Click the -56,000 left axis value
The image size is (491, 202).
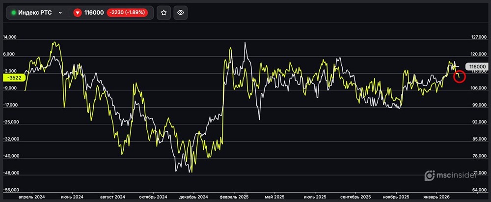(11, 190)
